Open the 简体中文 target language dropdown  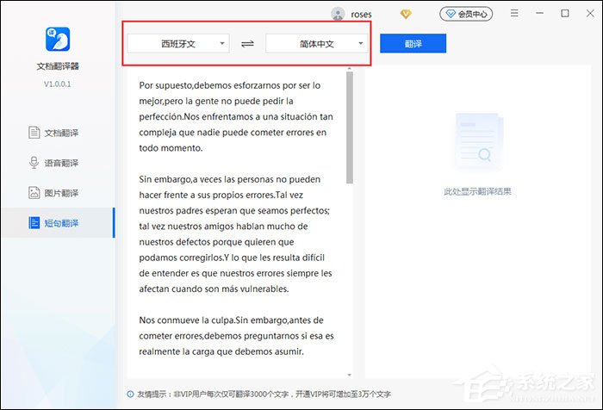[x=318, y=43]
